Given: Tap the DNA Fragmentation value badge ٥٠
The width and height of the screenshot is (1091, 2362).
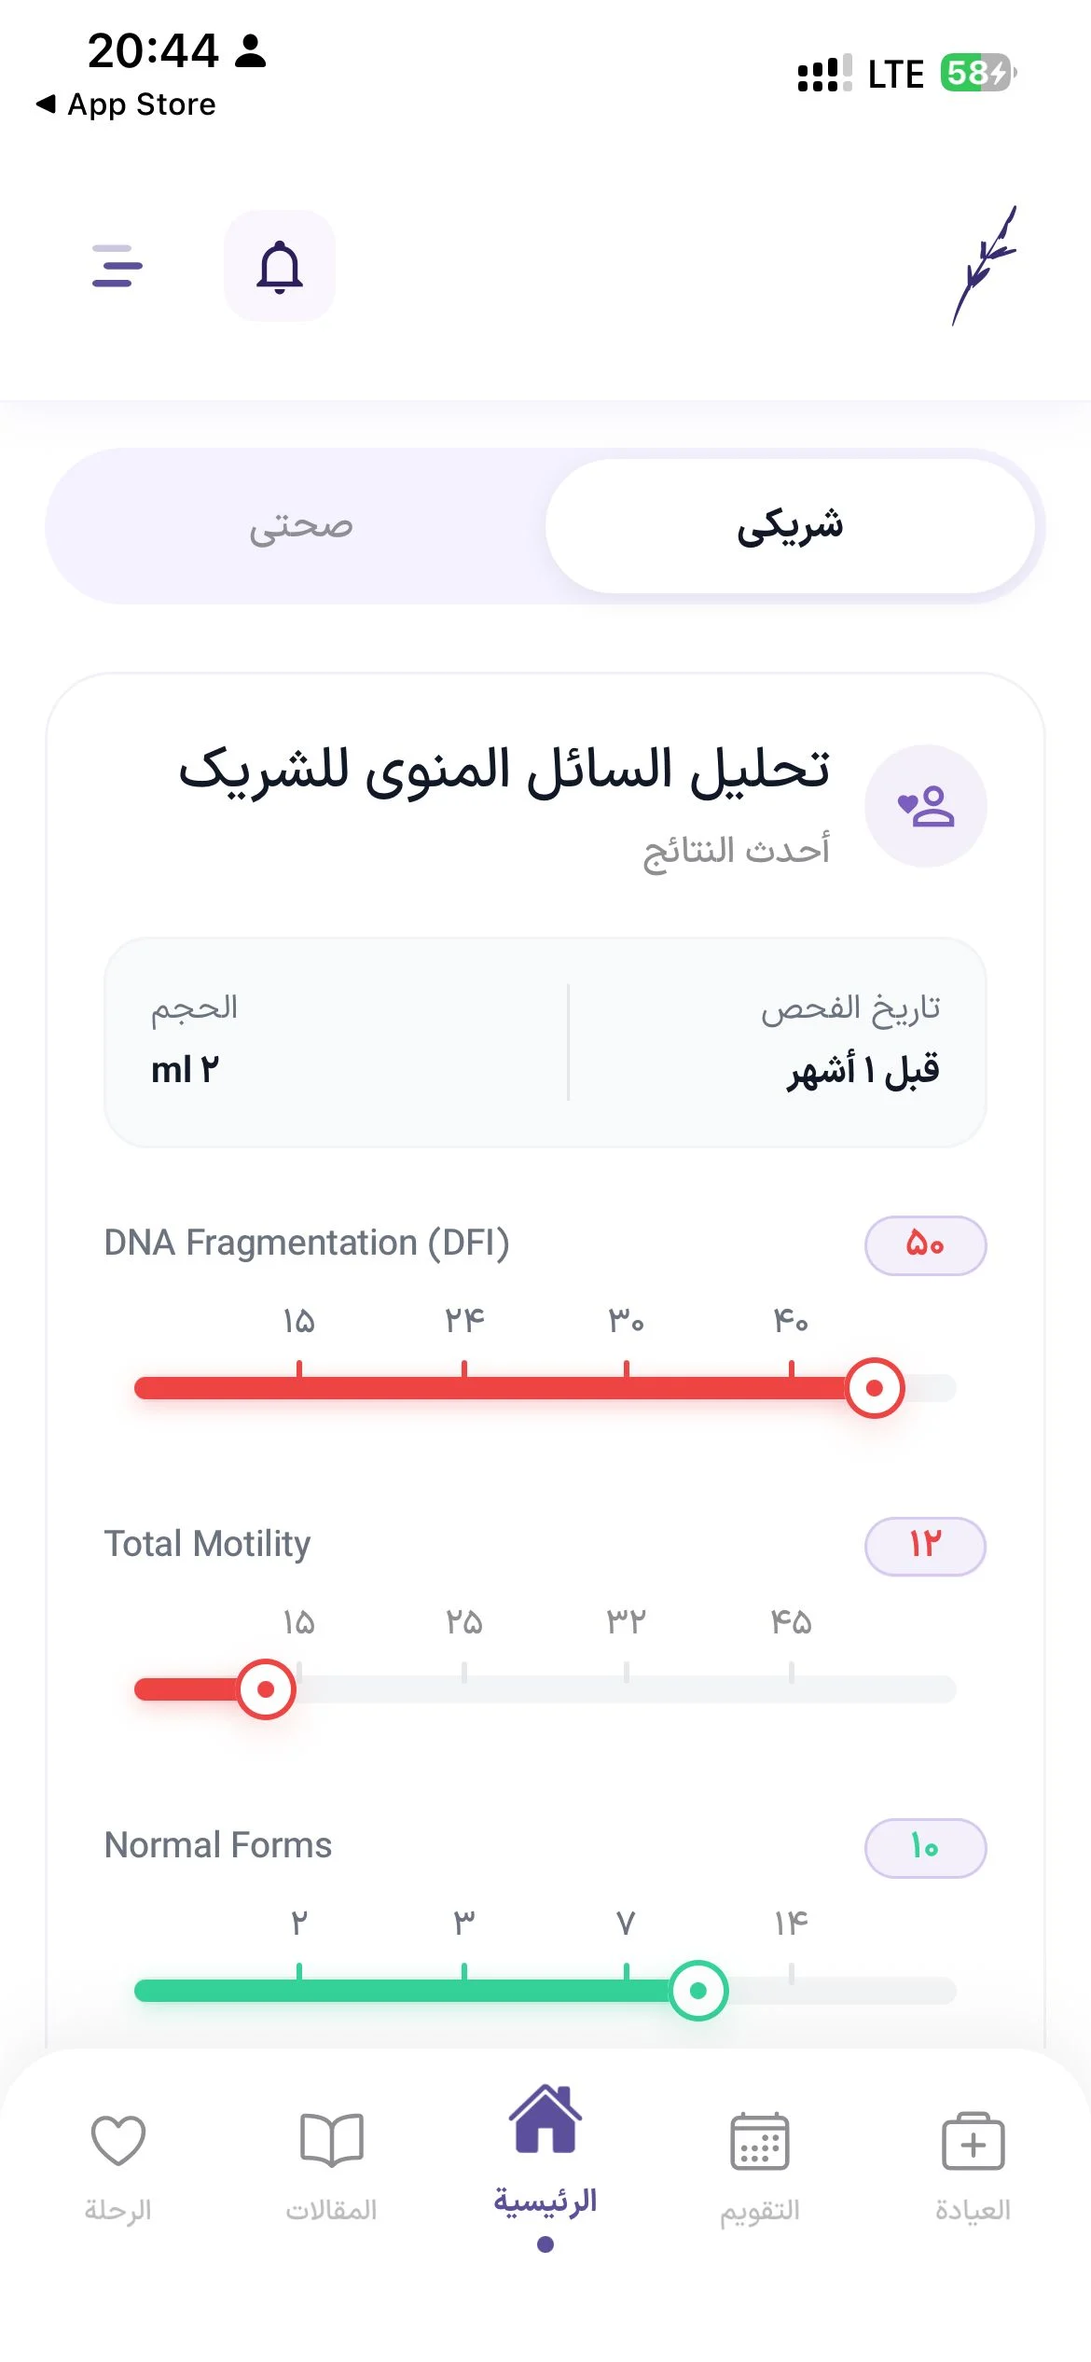Looking at the screenshot, I should click(x=926, y=1245).
